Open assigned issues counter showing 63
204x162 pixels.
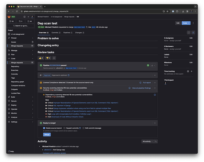[11, 21]
